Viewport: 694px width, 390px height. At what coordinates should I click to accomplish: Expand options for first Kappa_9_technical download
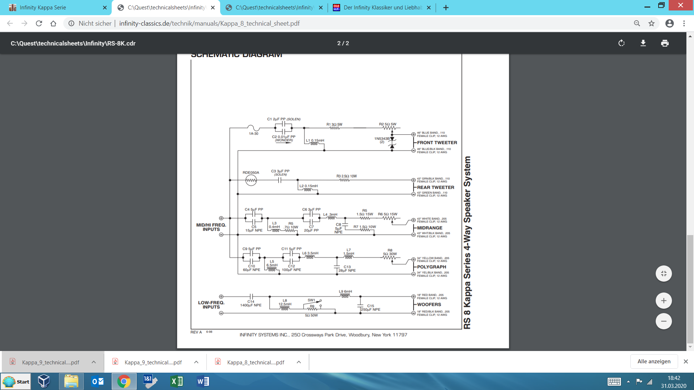(94, 362)
